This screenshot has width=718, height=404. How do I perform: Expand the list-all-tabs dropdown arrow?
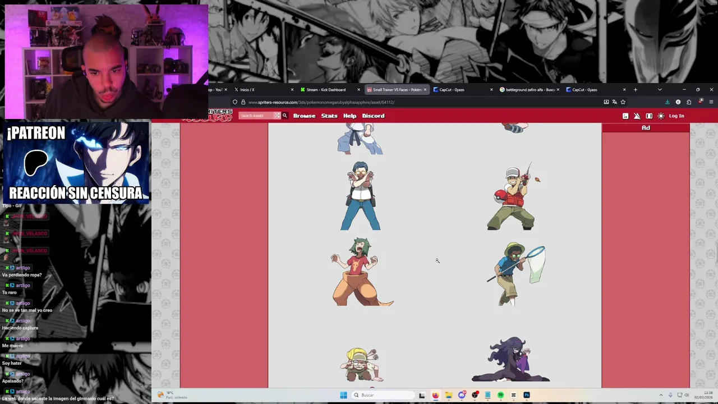click(x=660, y=90)
